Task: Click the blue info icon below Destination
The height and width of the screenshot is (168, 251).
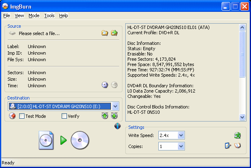Action: coord(118,126)
